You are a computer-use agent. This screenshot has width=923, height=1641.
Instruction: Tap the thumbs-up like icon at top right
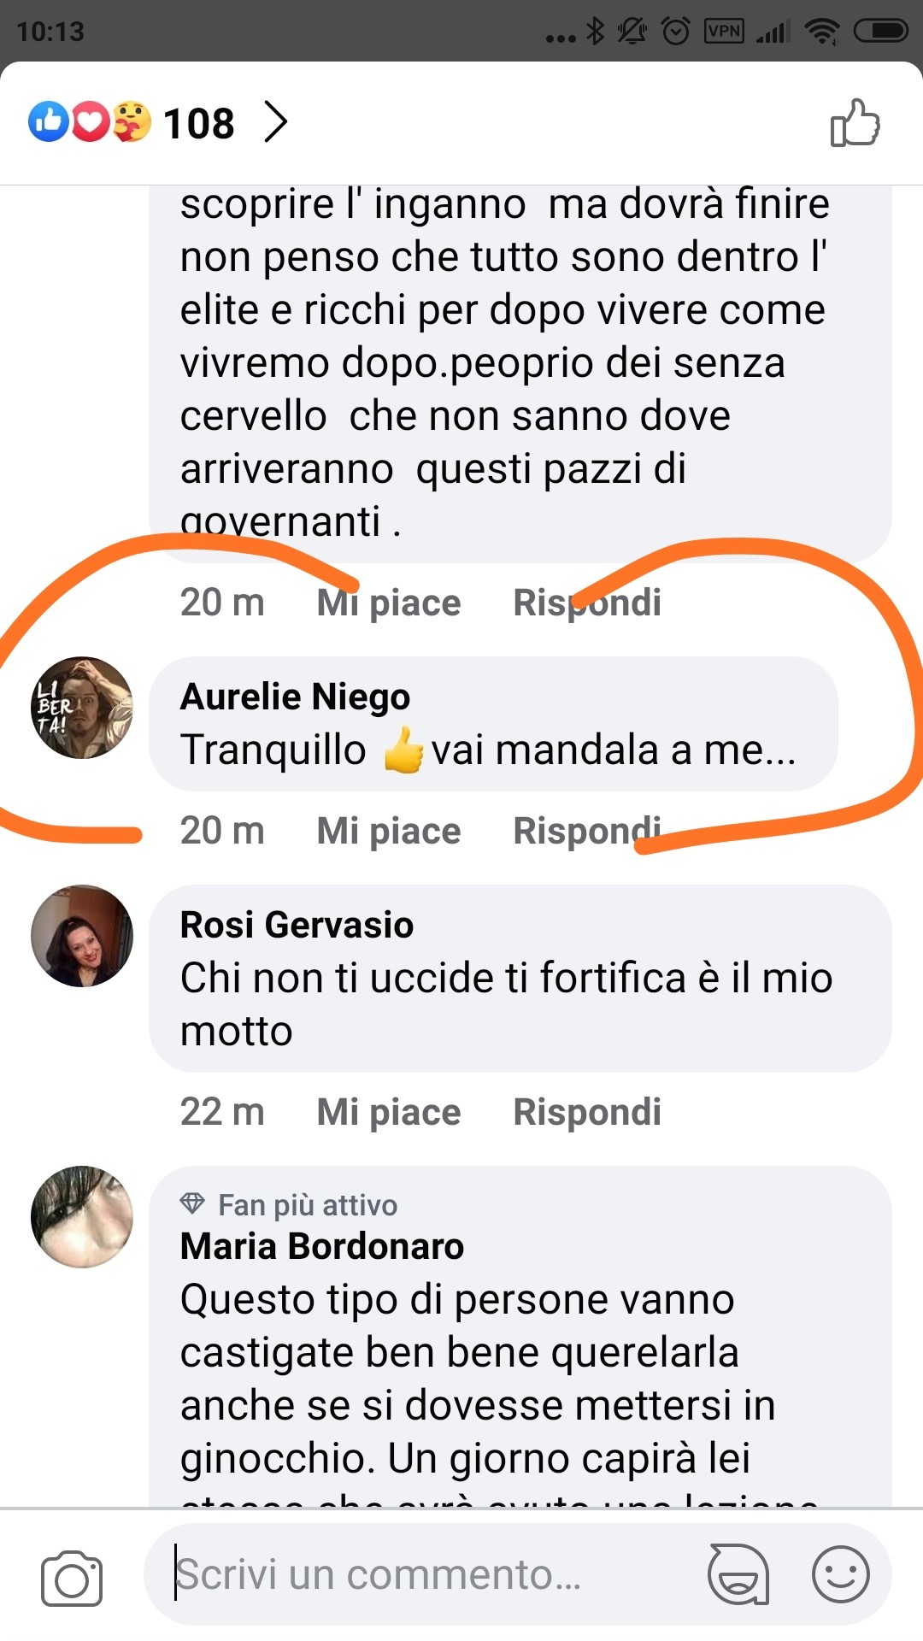[x=855, y=123]
